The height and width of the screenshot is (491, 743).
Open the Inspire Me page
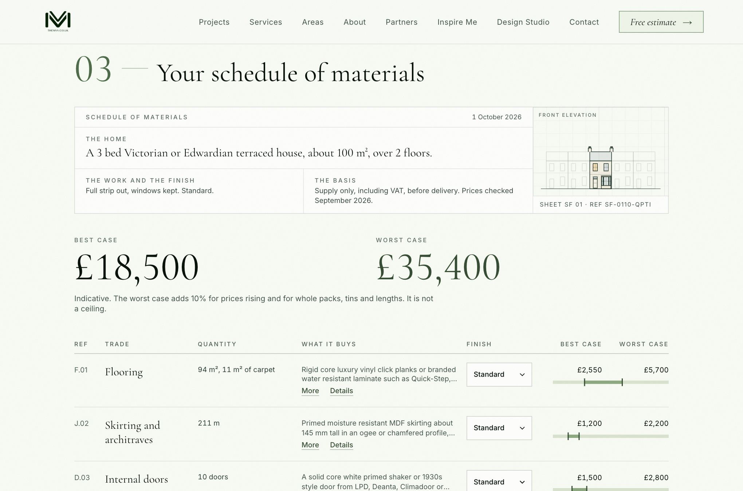pyautogui.click(x=457, y=22)
